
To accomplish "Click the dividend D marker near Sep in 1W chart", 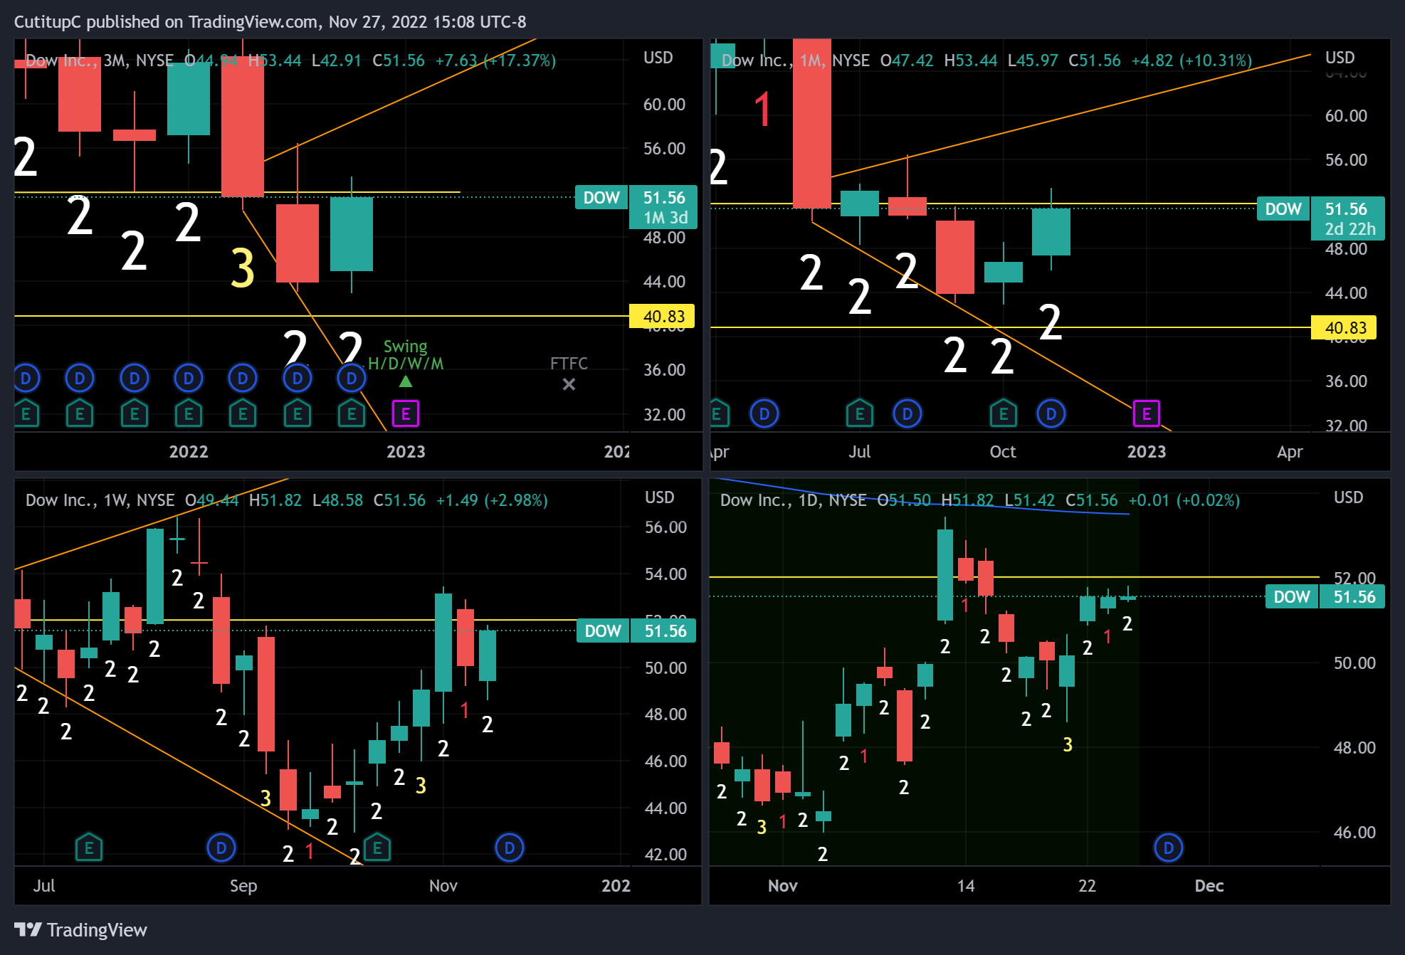I will pyautogui.click(x=221, y=848).
